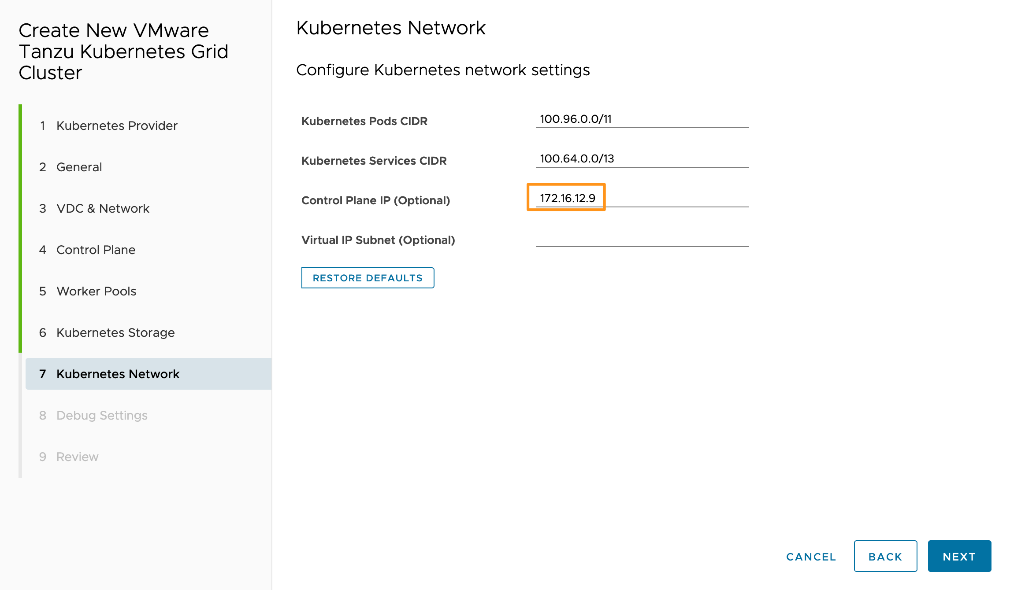This screenshot has height=590, width=1010.
Task: Click the Kubernetes Services CIDR field
Action: pyautogui.click(x=642, y=159)
